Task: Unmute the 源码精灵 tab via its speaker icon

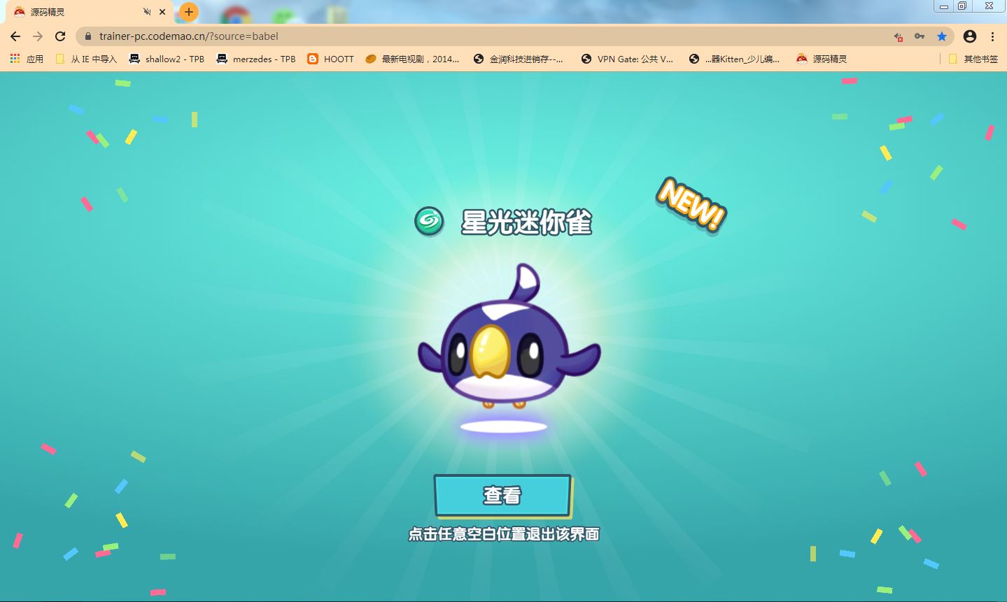Action: [x=147, y=12]
